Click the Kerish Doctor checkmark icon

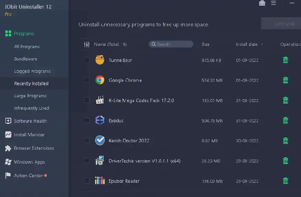coord(100,140)
